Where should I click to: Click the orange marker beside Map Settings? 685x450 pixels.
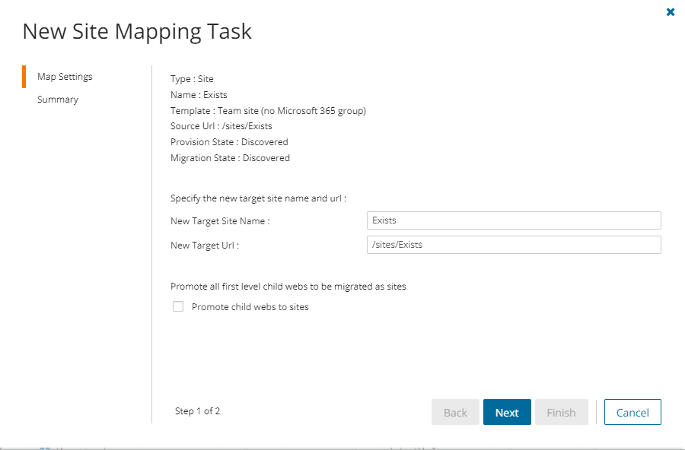pyautogui.click(x=24, y=77)
